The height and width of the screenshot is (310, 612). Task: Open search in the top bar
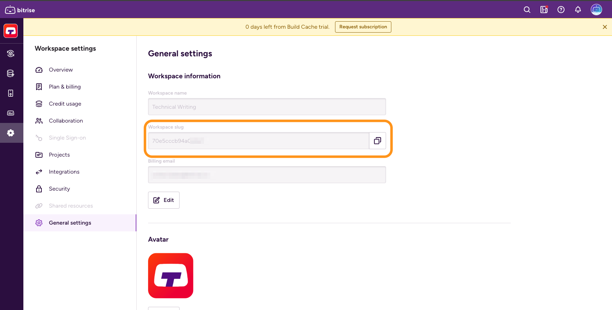[527, 10]
